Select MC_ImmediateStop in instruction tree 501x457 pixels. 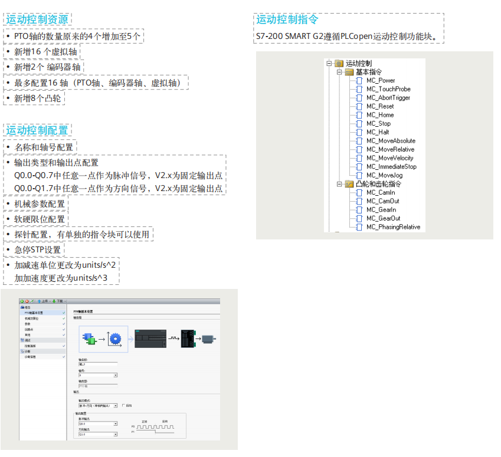click(391, 167)
